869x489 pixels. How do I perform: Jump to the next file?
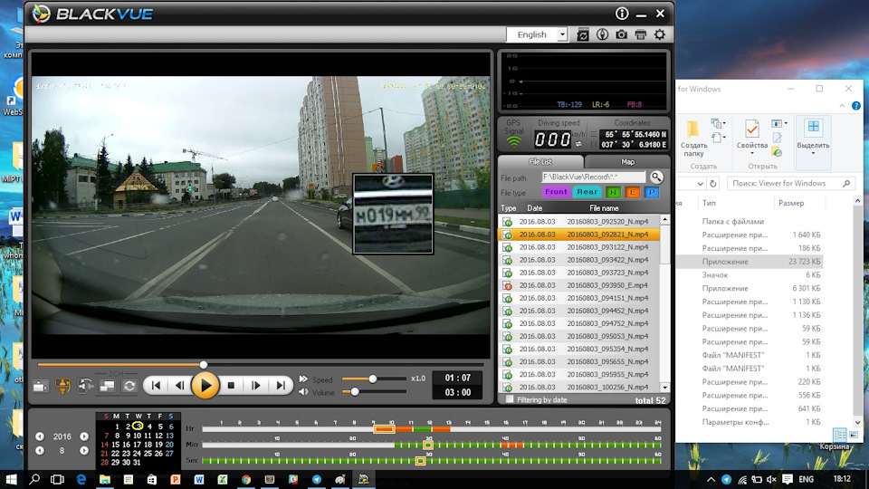[281, 386]
